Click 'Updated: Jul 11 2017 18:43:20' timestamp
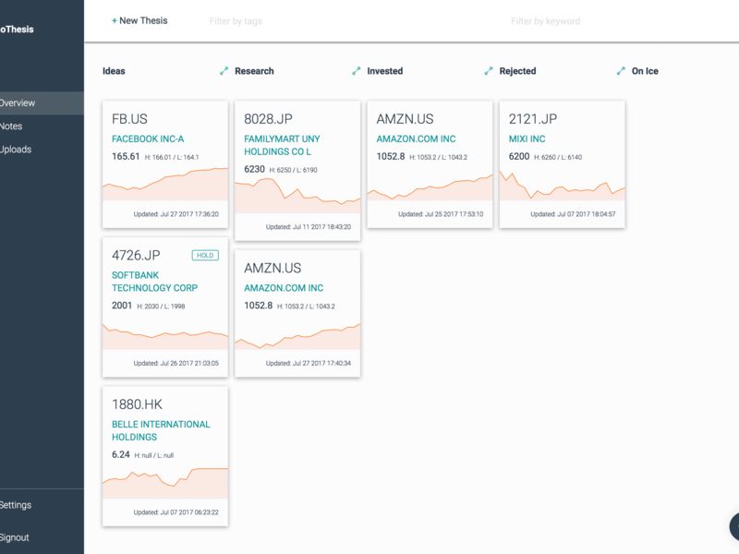 (x=309, y=226)
